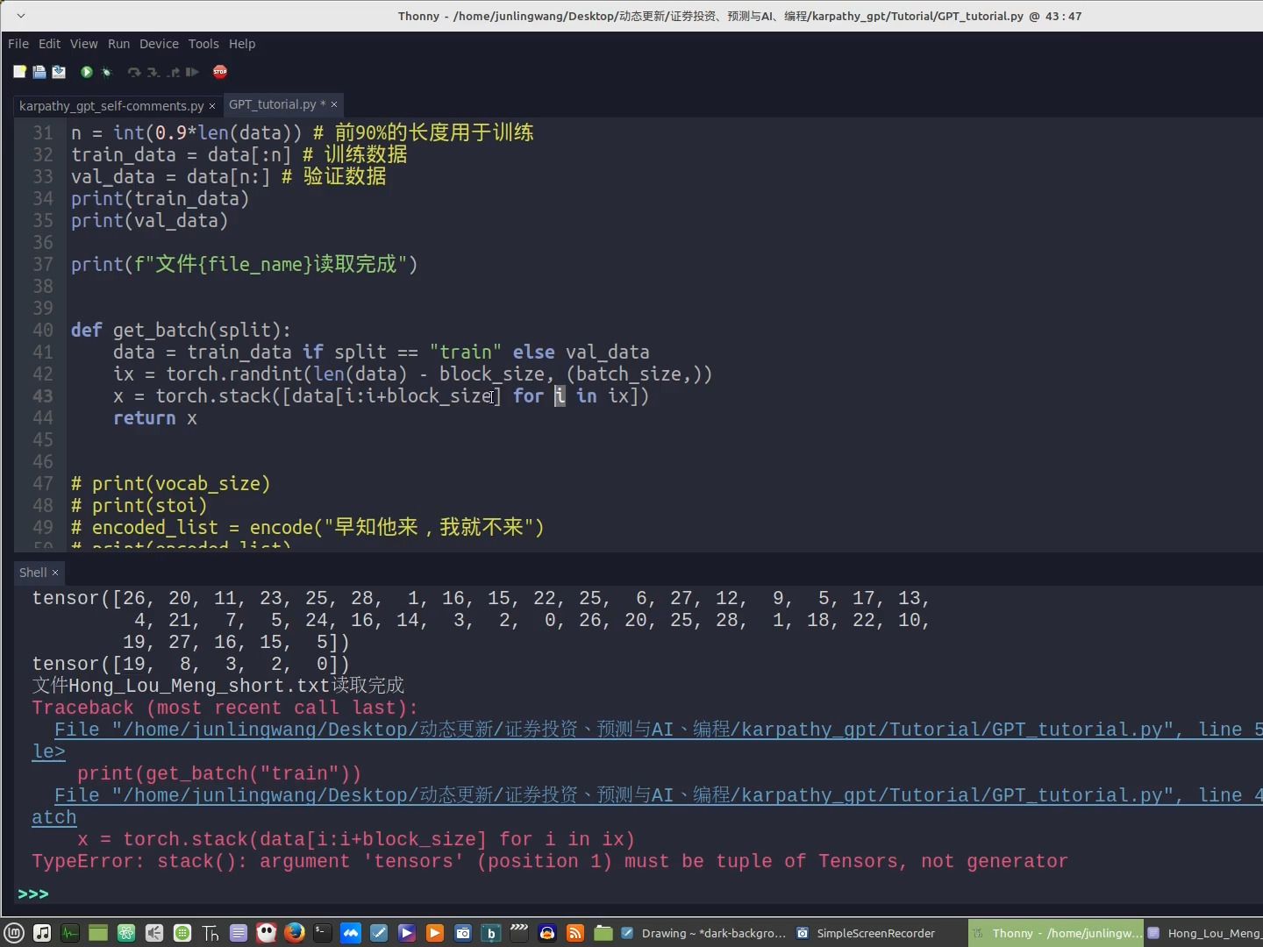The height and width of the screenshot is (947, 1263).
Task: Stop the backend with red STOP icon
Action: point(220,72)
